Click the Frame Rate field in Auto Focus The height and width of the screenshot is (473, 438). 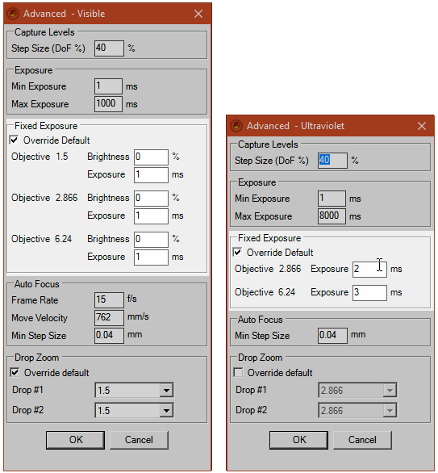coord(109,299)
